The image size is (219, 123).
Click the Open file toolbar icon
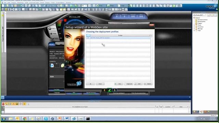(8, 6)
